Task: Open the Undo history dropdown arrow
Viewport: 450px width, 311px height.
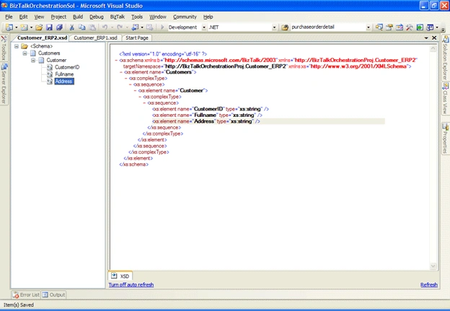Action: click(x=112, y=27)
